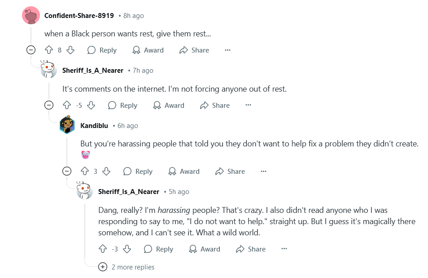The image size is (428, 278).
Task: Open Kandiblu's username link
Action: pyautogui.click(x=94, y=126)
